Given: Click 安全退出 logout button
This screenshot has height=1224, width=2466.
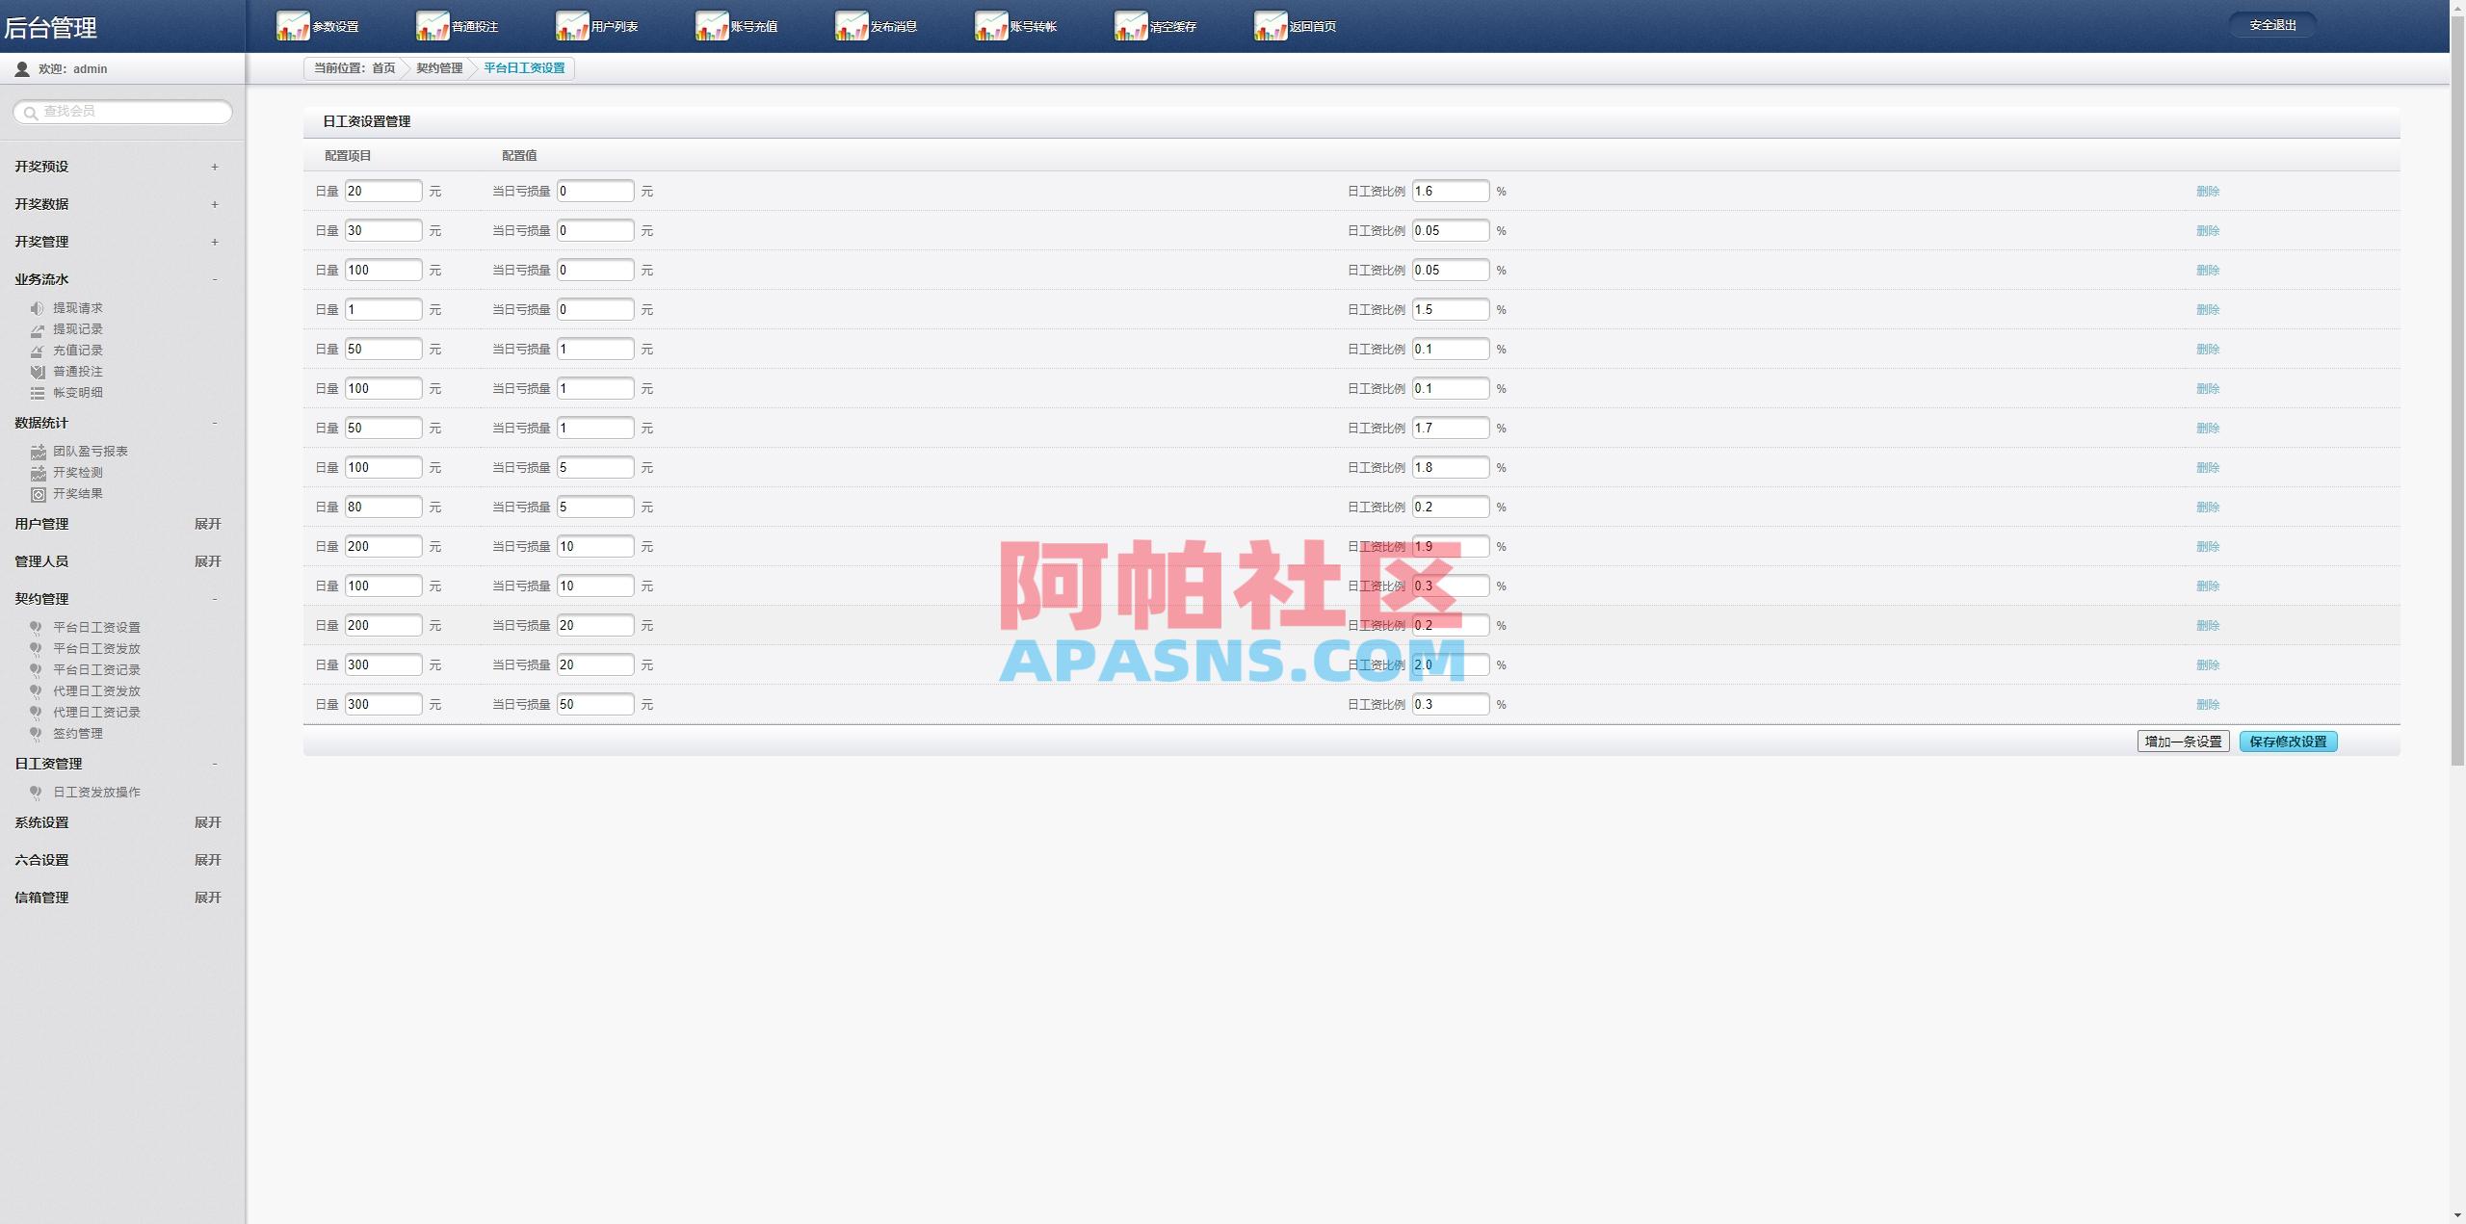Looking at the screenshot, I should pos(2272,25).
